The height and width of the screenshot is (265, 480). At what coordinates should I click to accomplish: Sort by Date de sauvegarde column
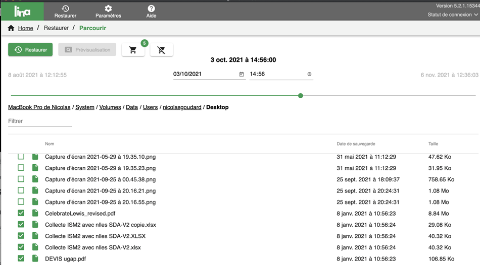pos(356,144)
